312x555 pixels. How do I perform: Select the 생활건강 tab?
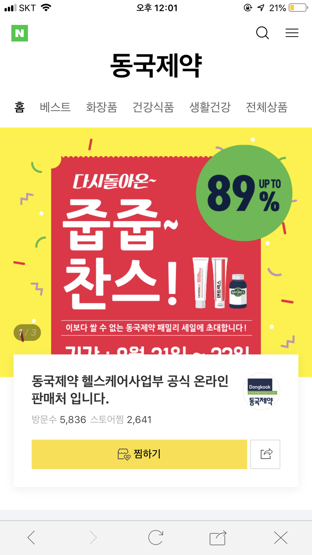pyautogui.click(x=210, y=107)
